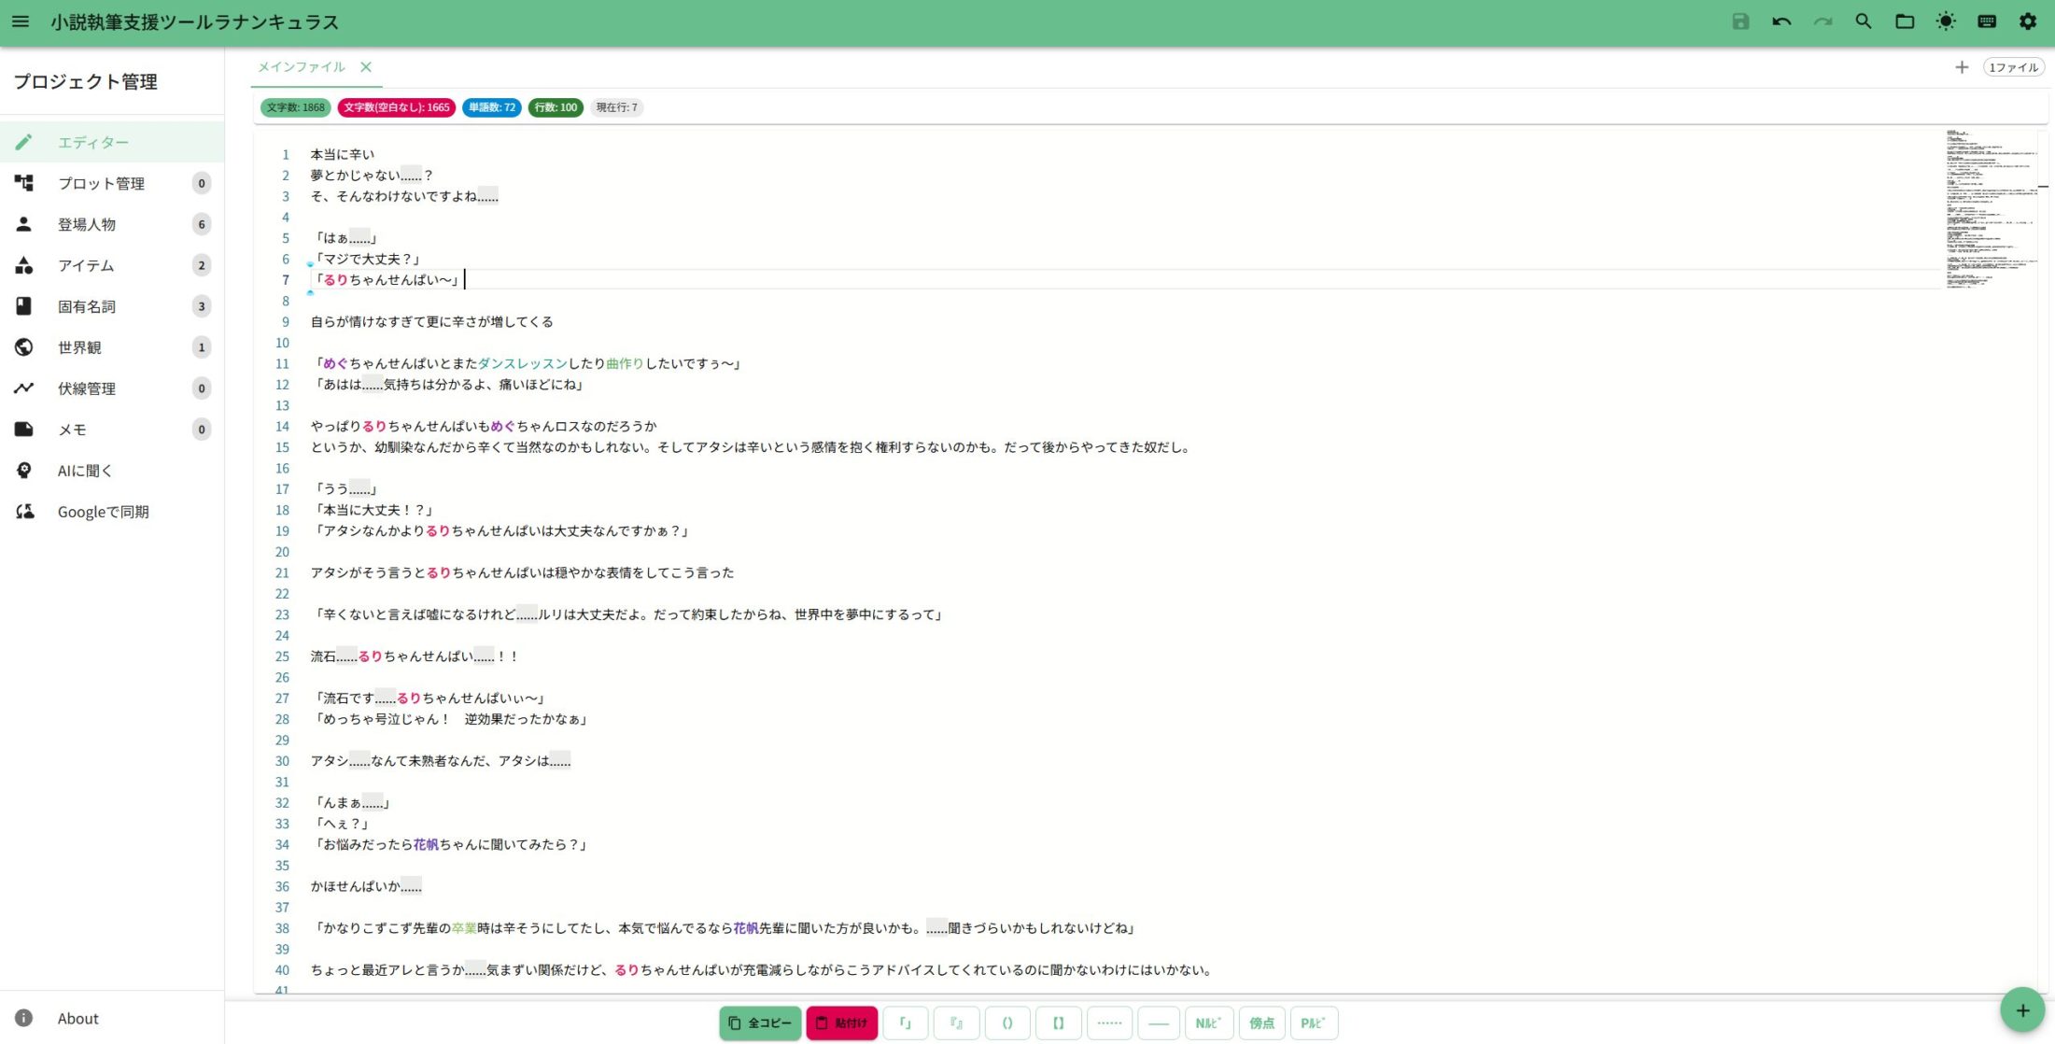Switch to メインファイル tab
This screenshot has width=2055, height=1044.
tap(302, 67)
